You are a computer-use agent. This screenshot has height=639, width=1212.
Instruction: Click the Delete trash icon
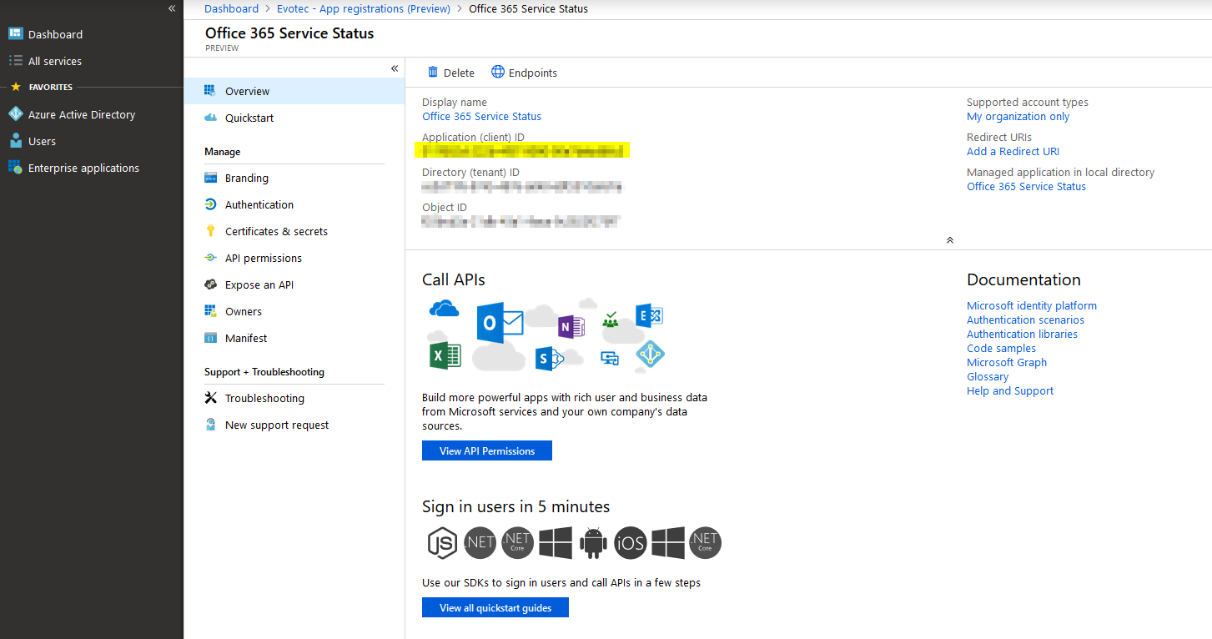(432, 73)
